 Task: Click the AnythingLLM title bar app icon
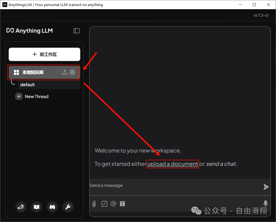tap(5, 5)
